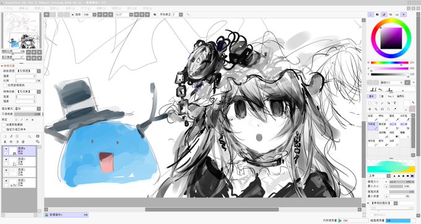Viewport: 421px width, 224px height.
Task: Show the swatches panel icon
Action: coord(397,14)
